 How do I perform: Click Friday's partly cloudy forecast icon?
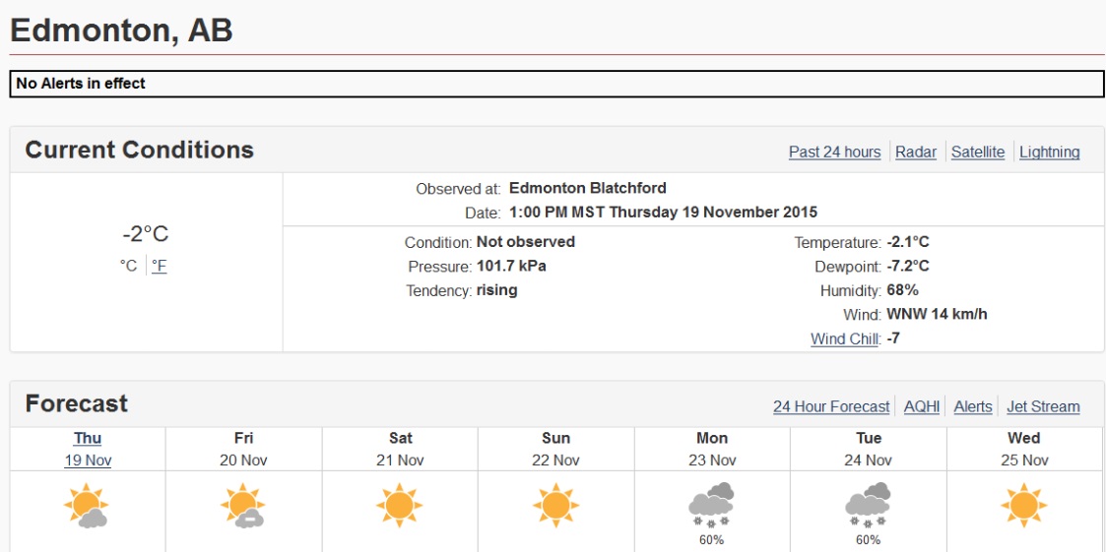pos(242,507)
